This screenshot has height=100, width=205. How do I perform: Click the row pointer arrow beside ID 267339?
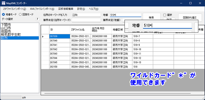[43, 36]
